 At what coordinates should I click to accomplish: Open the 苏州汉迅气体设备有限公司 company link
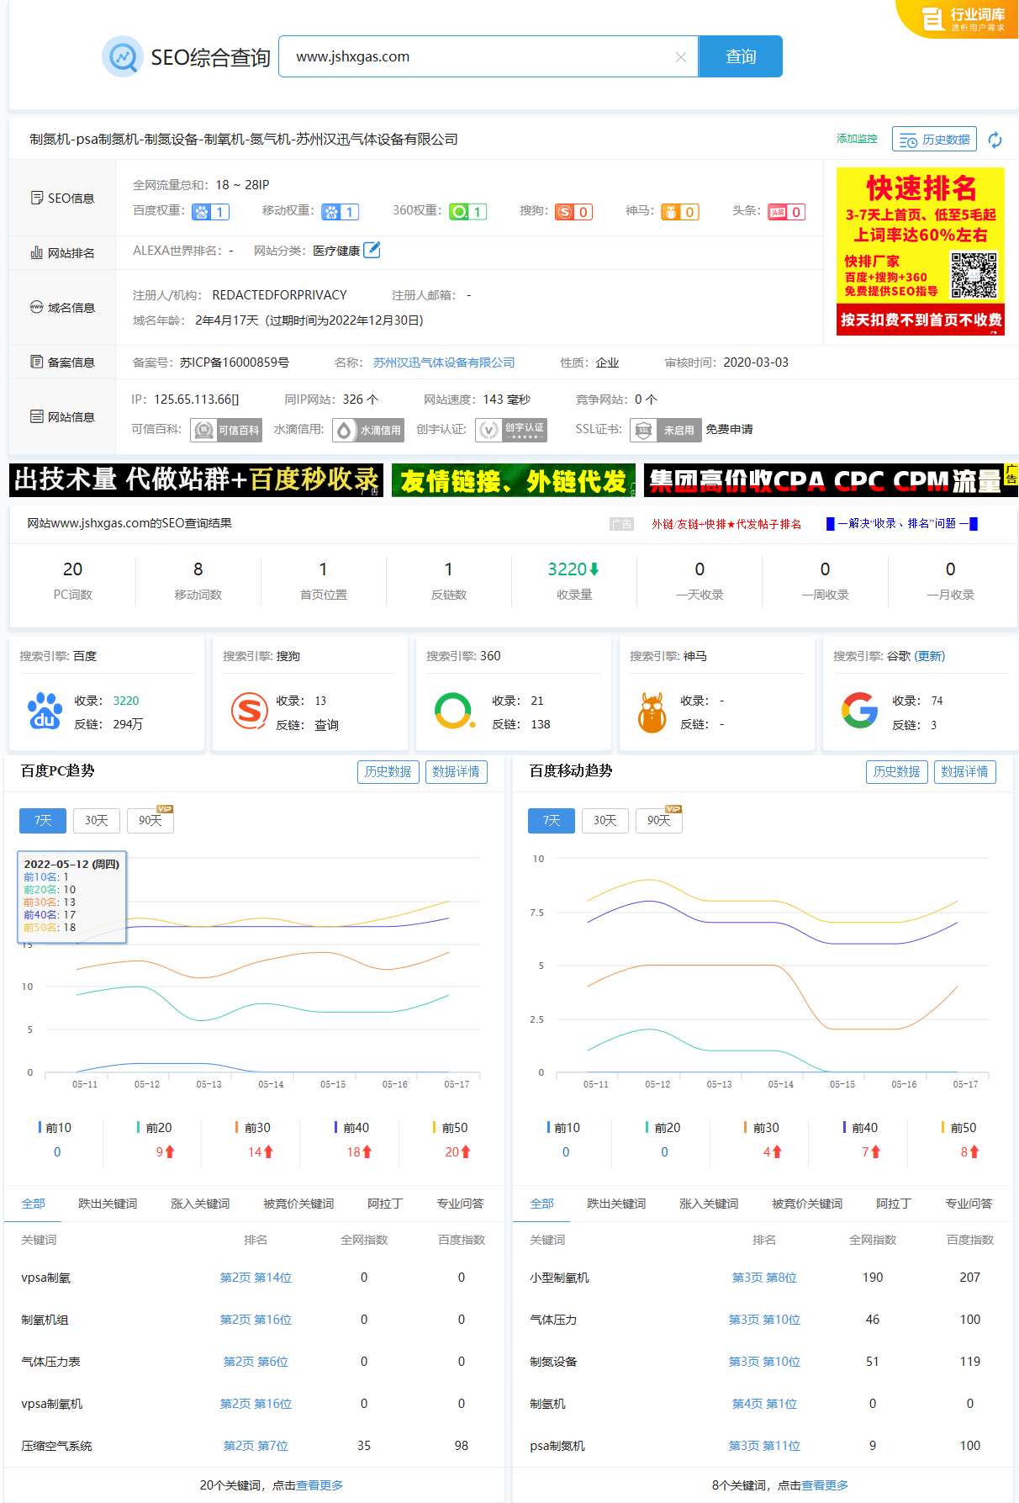(x=444, y=363)
